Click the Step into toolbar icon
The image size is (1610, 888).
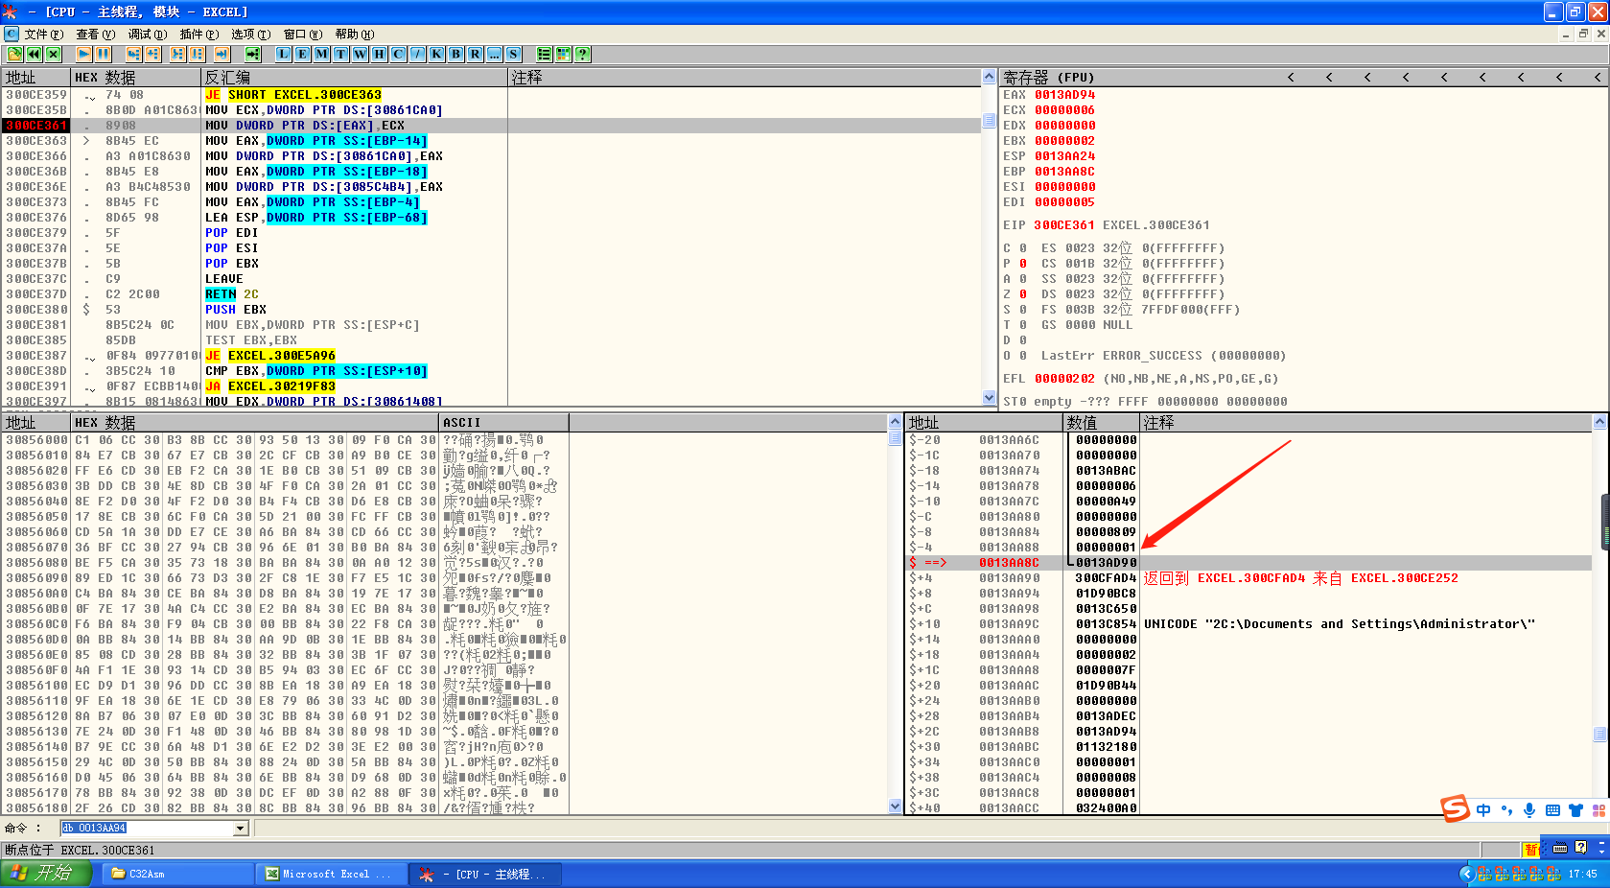pos(133,55)
